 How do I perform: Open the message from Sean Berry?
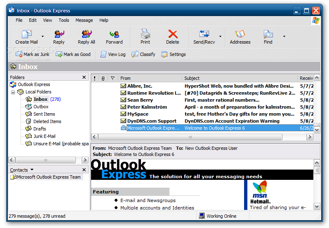[202, 100]
